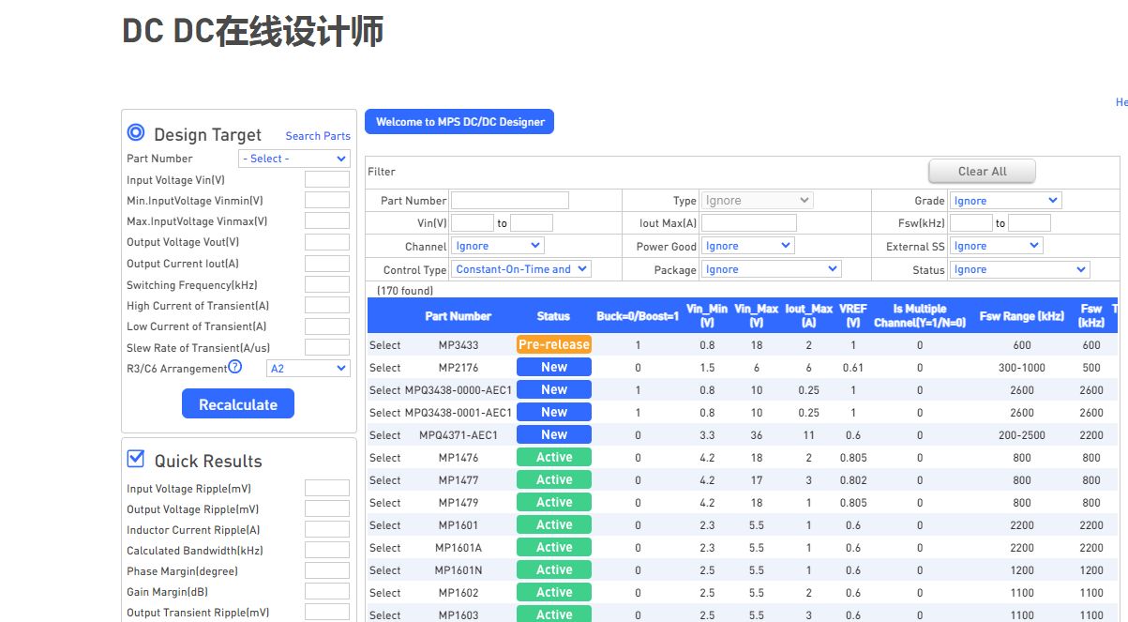
Task: Click the Recalculate button
Action: coord(238,404)
